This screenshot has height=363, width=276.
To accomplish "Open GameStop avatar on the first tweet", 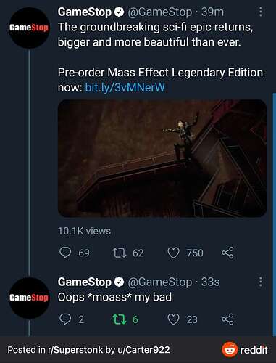I will (29, 28).
